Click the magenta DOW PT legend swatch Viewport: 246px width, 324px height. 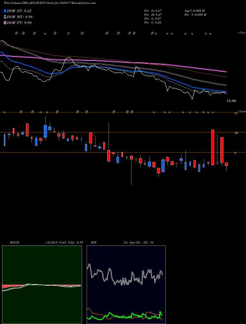coord(5,23)
